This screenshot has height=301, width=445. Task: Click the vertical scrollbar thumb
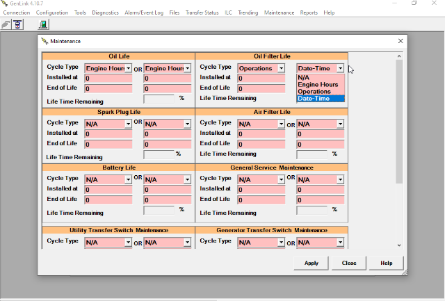coord(399,122)
